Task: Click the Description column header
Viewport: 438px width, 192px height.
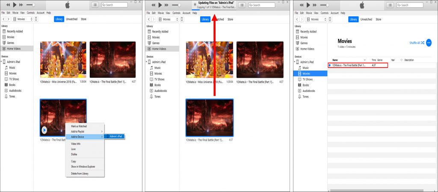Action: tap(409, 60)
